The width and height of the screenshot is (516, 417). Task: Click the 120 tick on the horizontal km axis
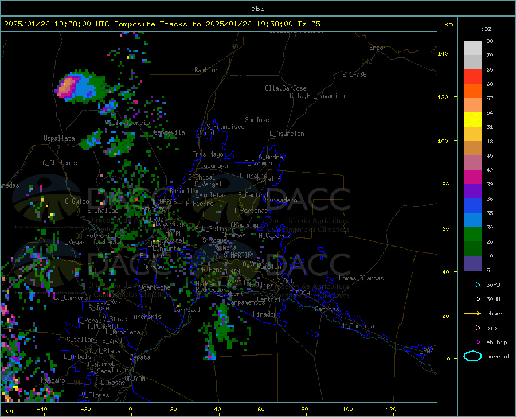tap(391, 409)
